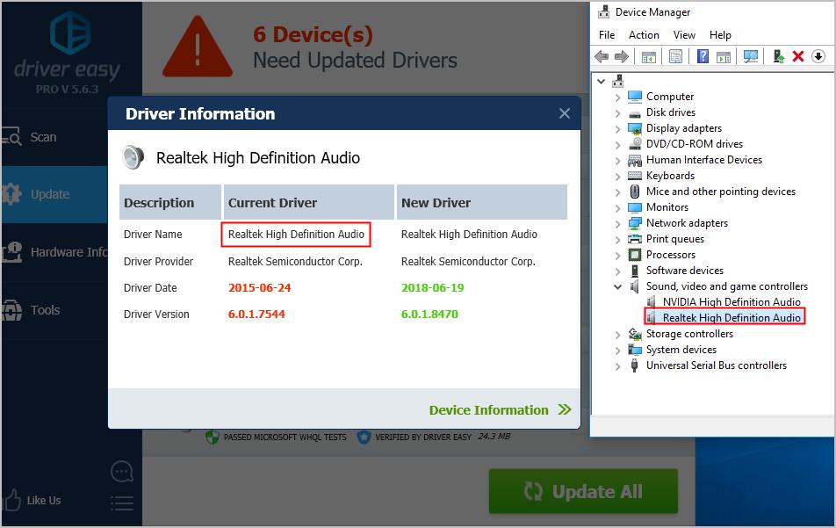Open Help using the question mark icon

tap(701, 56)
